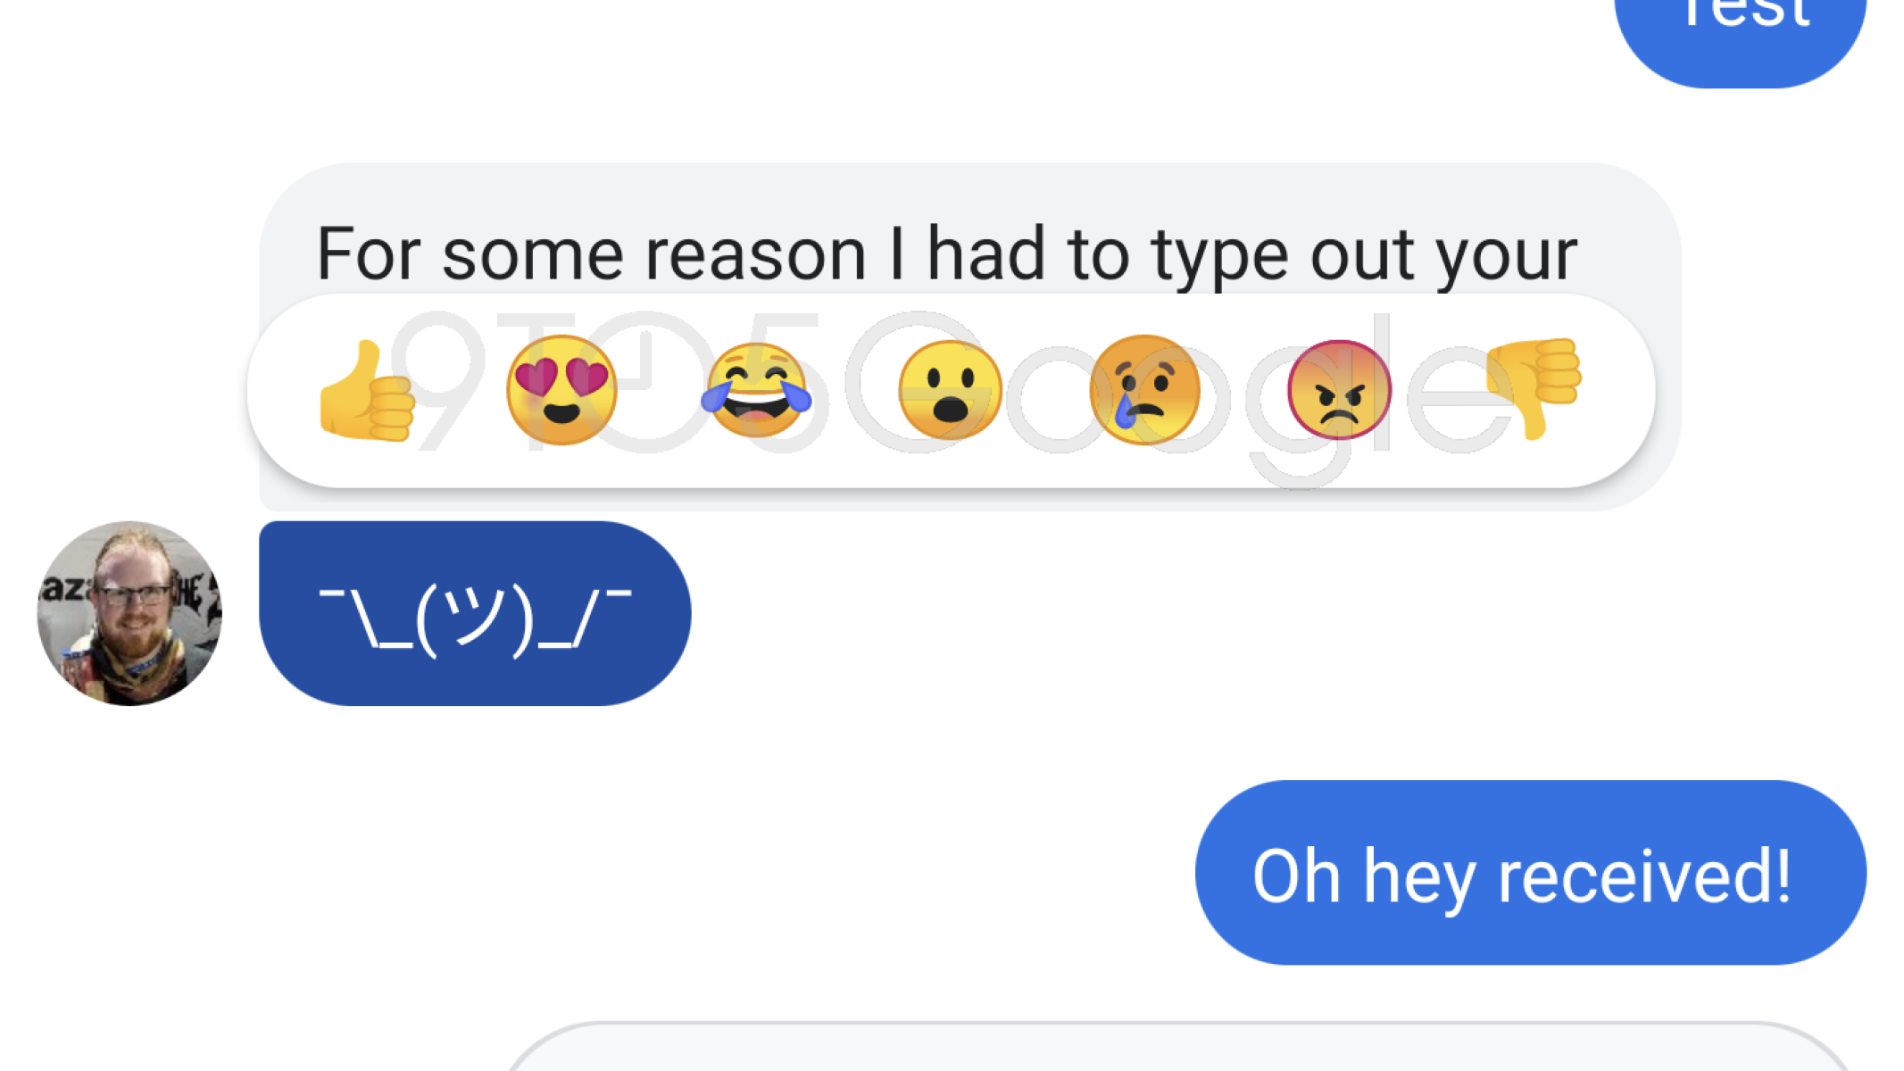Click the contact picture beside the shrug message
1904x1071 pixels.
click(x=129, y=614)
